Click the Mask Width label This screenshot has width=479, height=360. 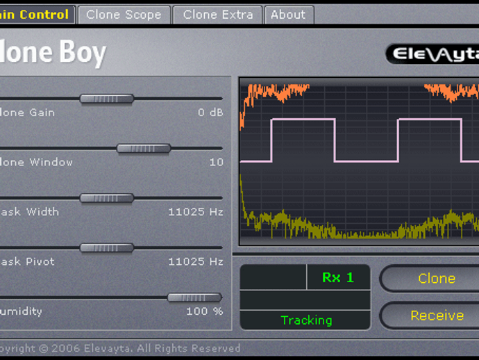[29, 212]
